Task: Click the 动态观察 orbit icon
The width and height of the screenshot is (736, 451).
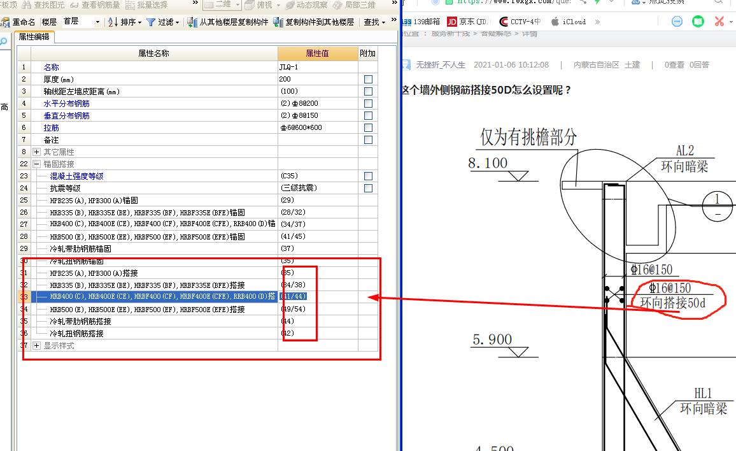Action: 290,4
